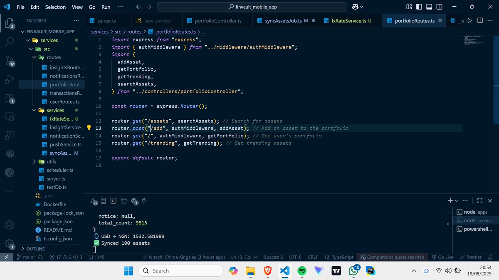The width and height of the screenshot is (499, 280).
Task: Open the Explorer view in activity bar
Action: (9, 23)
